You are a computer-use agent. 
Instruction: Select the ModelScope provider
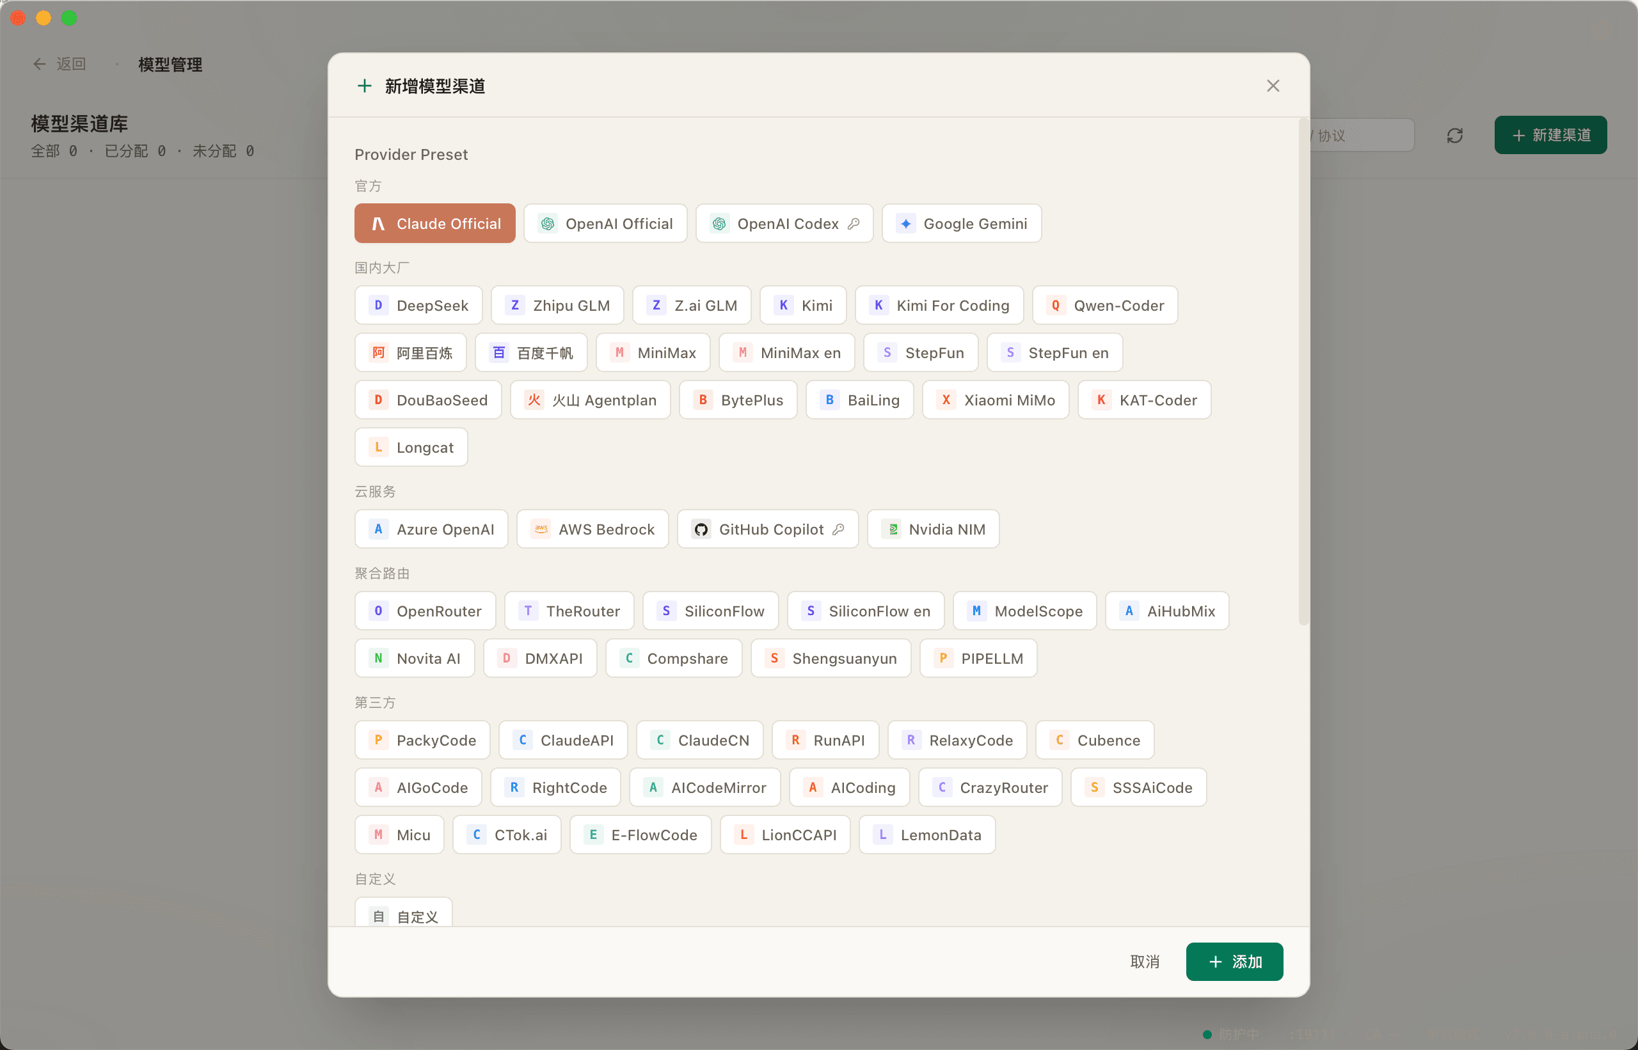(1024, 611)
